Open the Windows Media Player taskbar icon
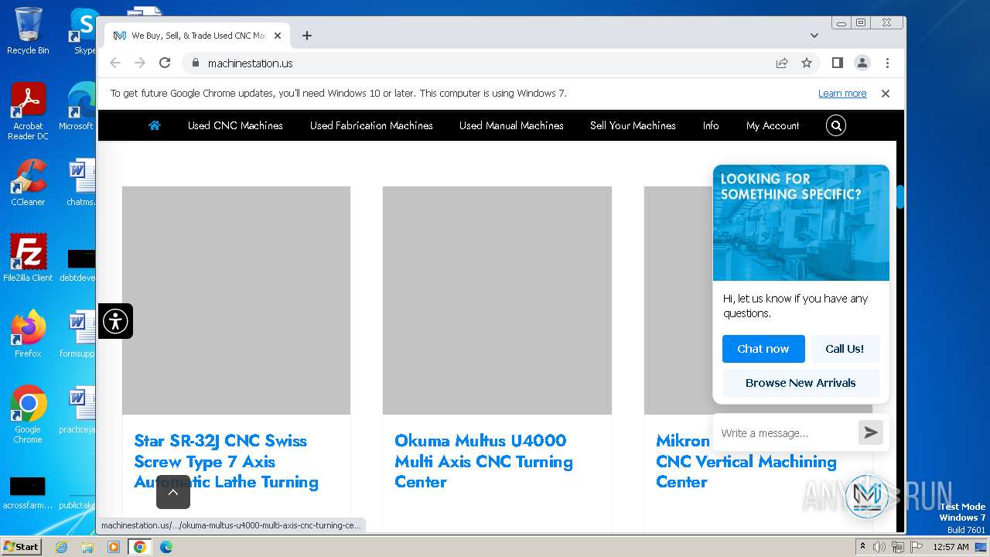Viewport: 990px width, 557px height. tap(114, 547)
